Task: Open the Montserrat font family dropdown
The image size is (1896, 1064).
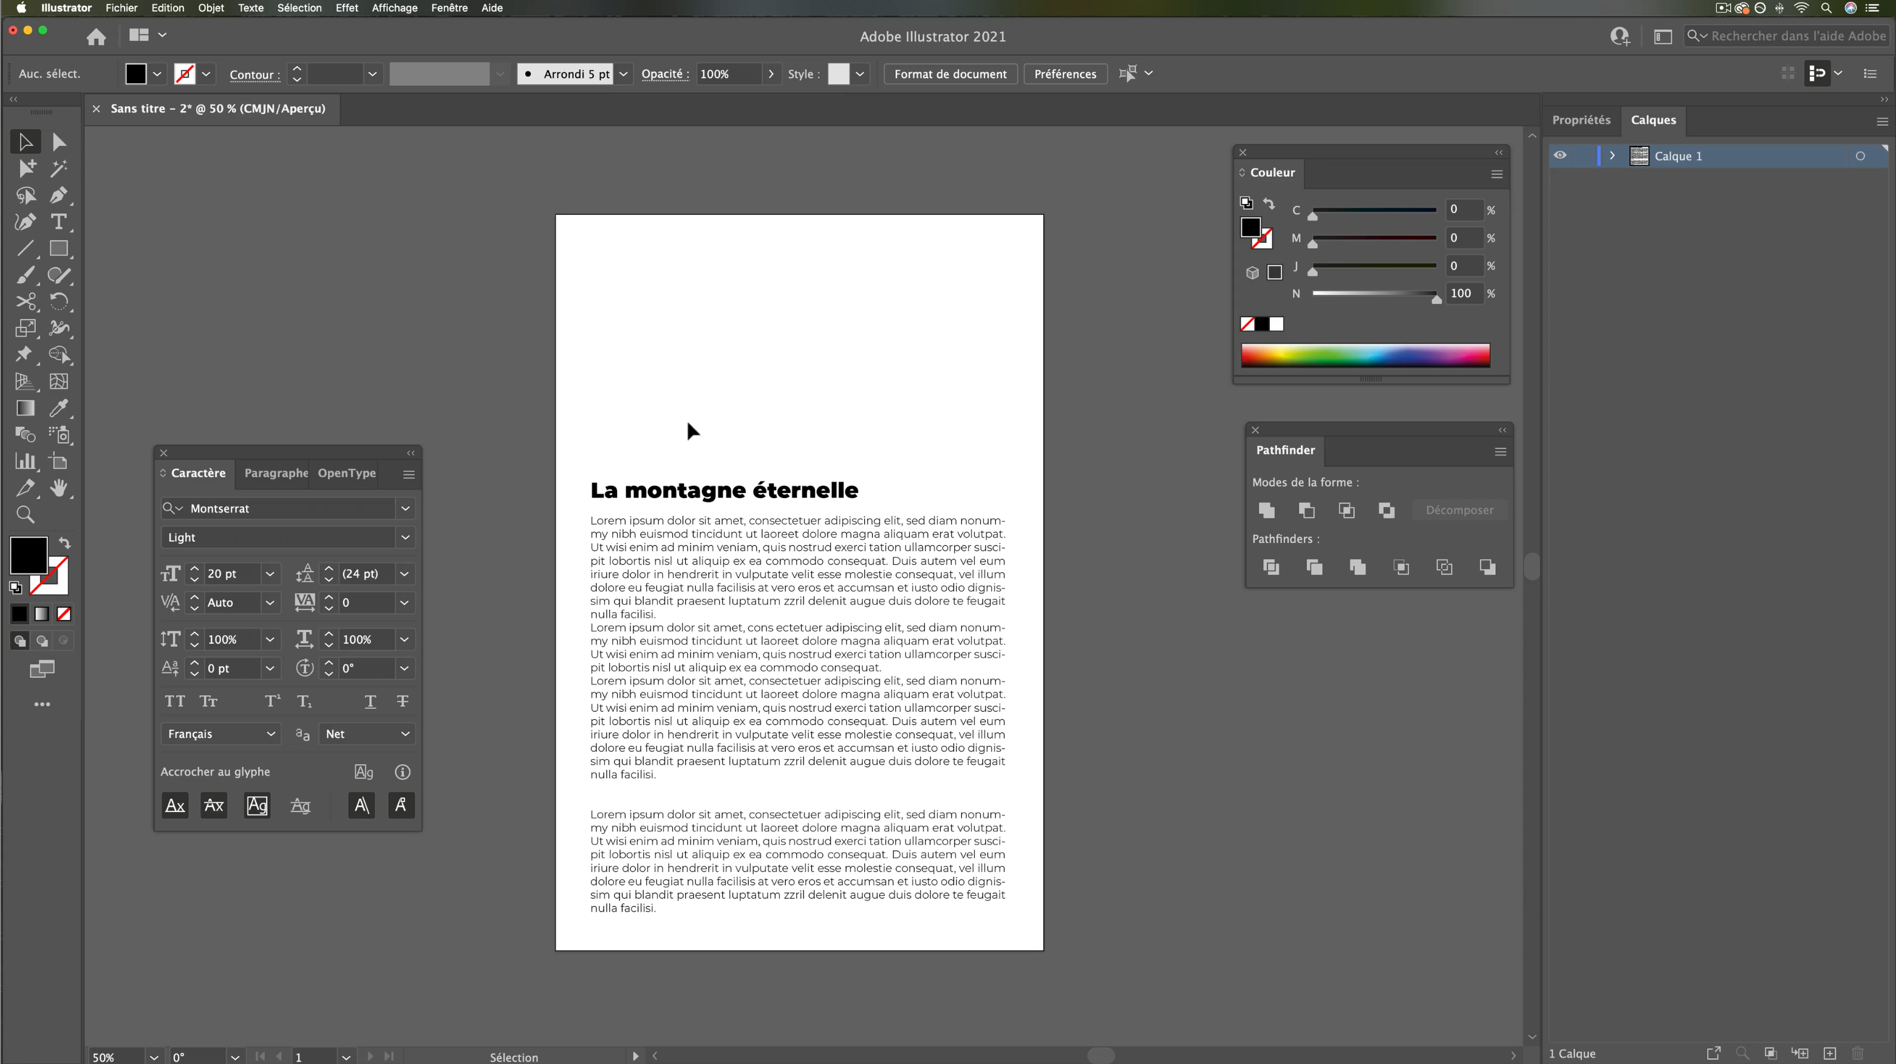Action: pos(405,508)
